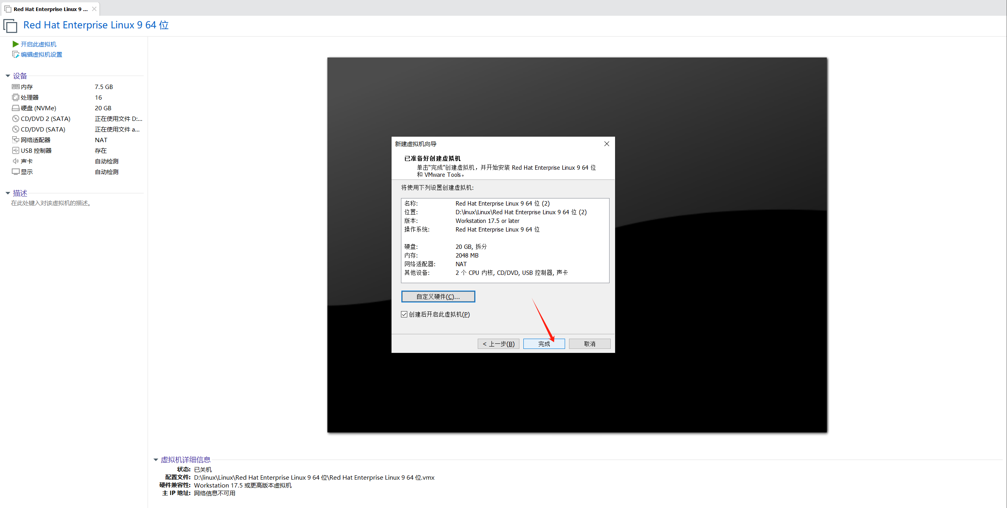This screenshot has height=508, width=1007.
Task: Select the 20 GB hard disk value in devices
Action: click(103, 108)
